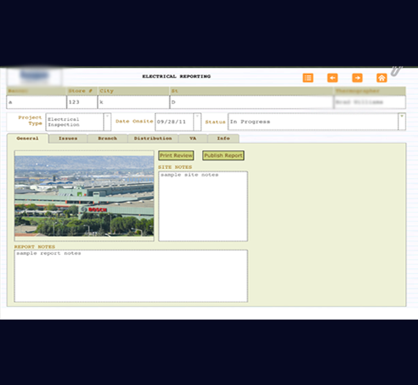Open the Status dropdown arrow
The height and width of the screenshot is (385, 418).
point(402,117)
